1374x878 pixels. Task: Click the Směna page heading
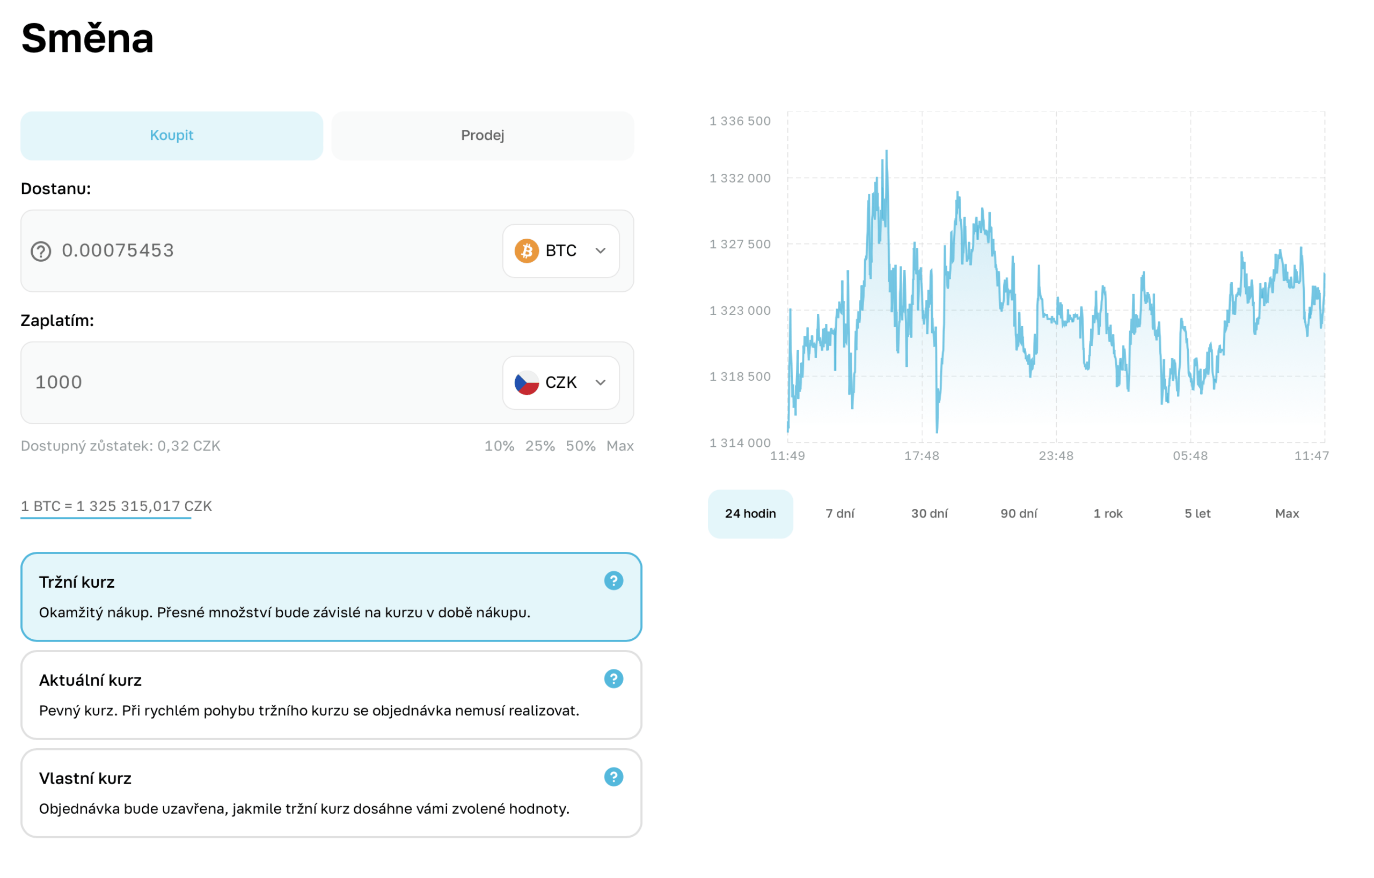point(87,38)
